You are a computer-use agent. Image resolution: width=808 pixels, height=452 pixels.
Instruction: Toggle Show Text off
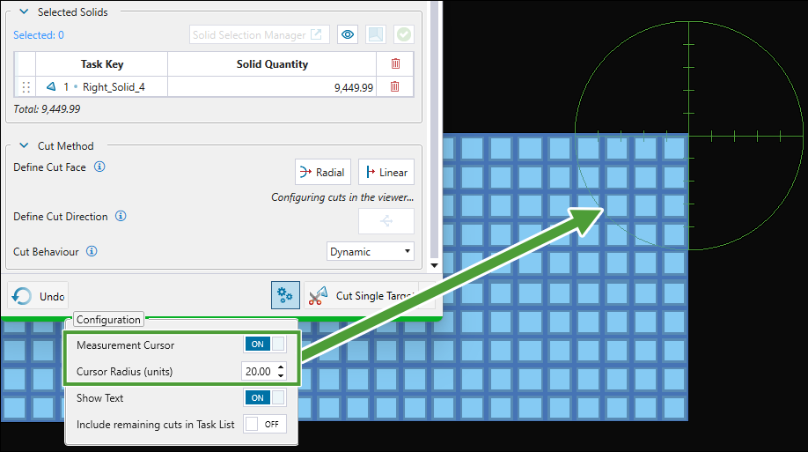click(264, 397)
